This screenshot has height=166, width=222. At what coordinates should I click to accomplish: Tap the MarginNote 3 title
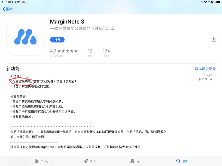[67, 22]
